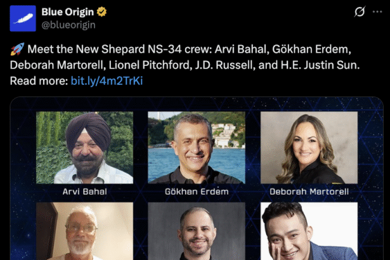Open the bald bearded man's photo
The image size is (390, 260).
click(x=197, y=231)
